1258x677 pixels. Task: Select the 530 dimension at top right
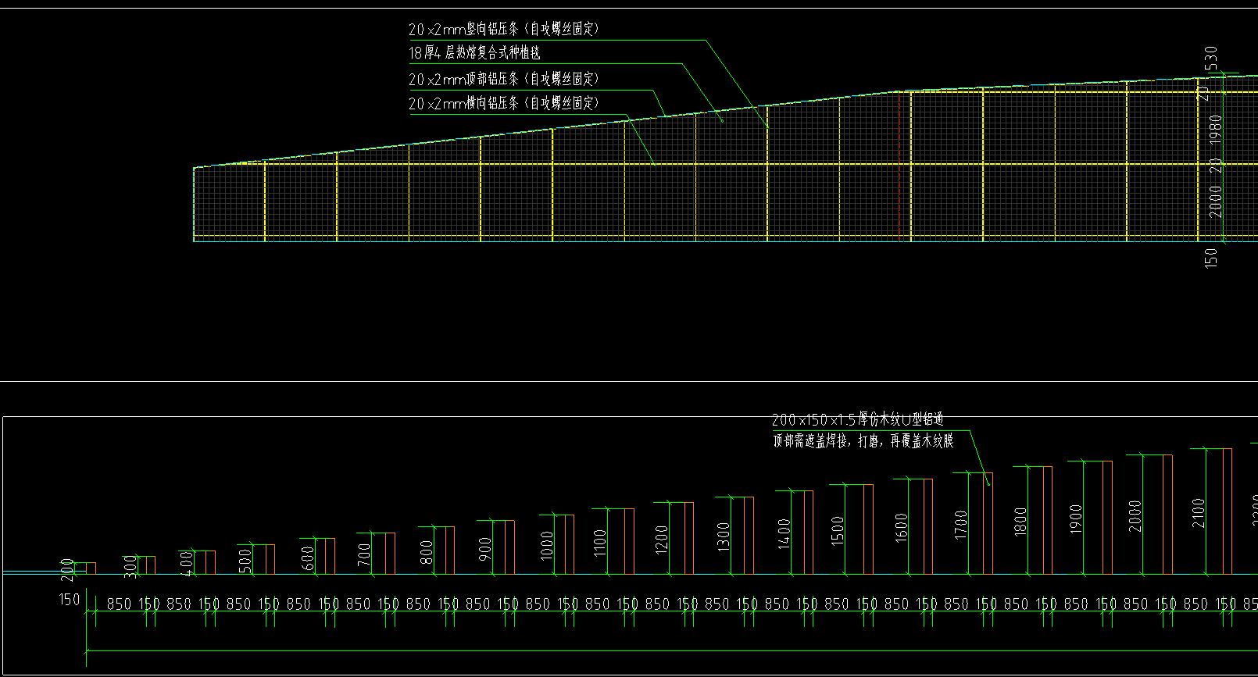[x=1211, y=59]
